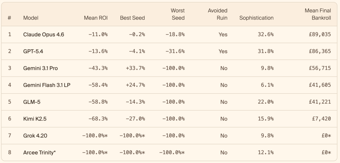Click the Arcee Trinity* model name
This screenshot has width=340, height=163.
[x=40, y=153]
